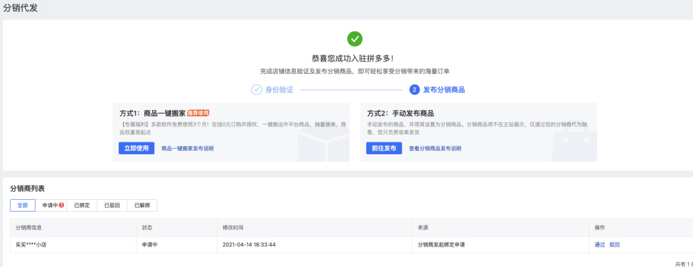Screen dimensions: 693x267
Task: Open the 已绑定 tab
Action: (82, 206)
